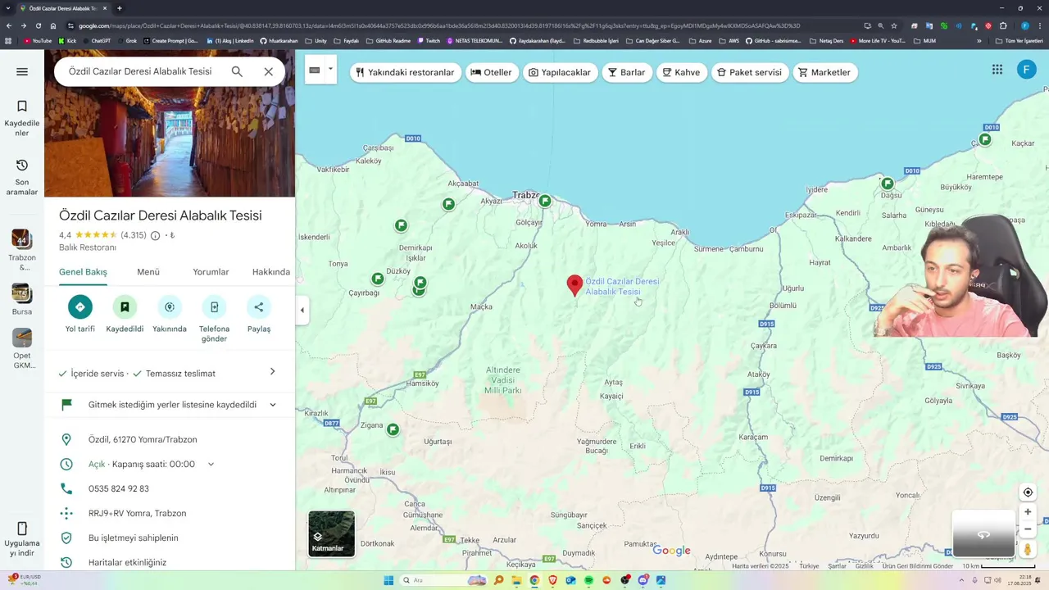The height and width of the screenshot is (590, 1049).
Task: Open Son aramalar recent searches
Action: pyautogui.click(x=22, y=177)
